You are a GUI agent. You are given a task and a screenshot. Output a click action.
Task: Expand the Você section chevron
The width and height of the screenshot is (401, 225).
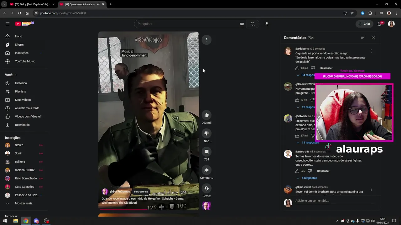point(16,75)
